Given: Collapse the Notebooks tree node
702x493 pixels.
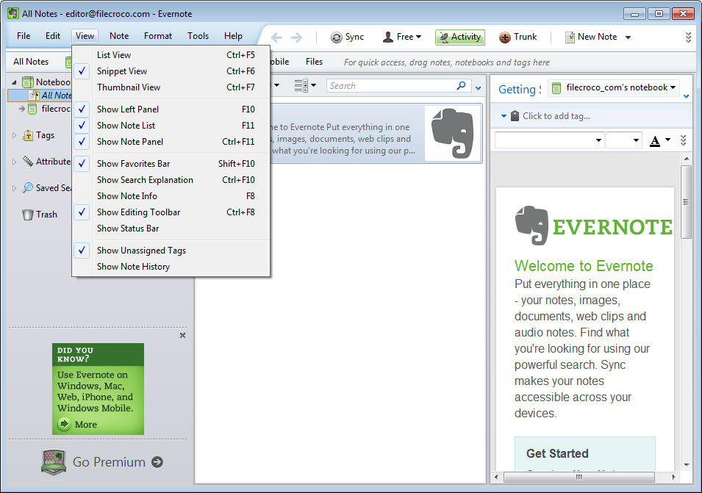Looking at the screenshot, I should click(14, 82).
